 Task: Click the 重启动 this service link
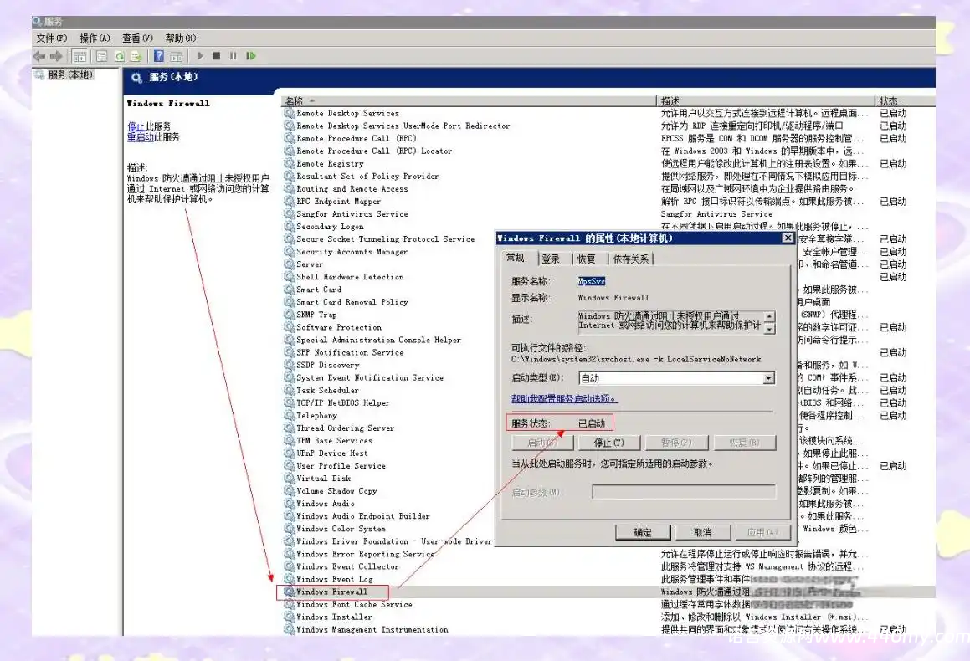coord(141,137)
